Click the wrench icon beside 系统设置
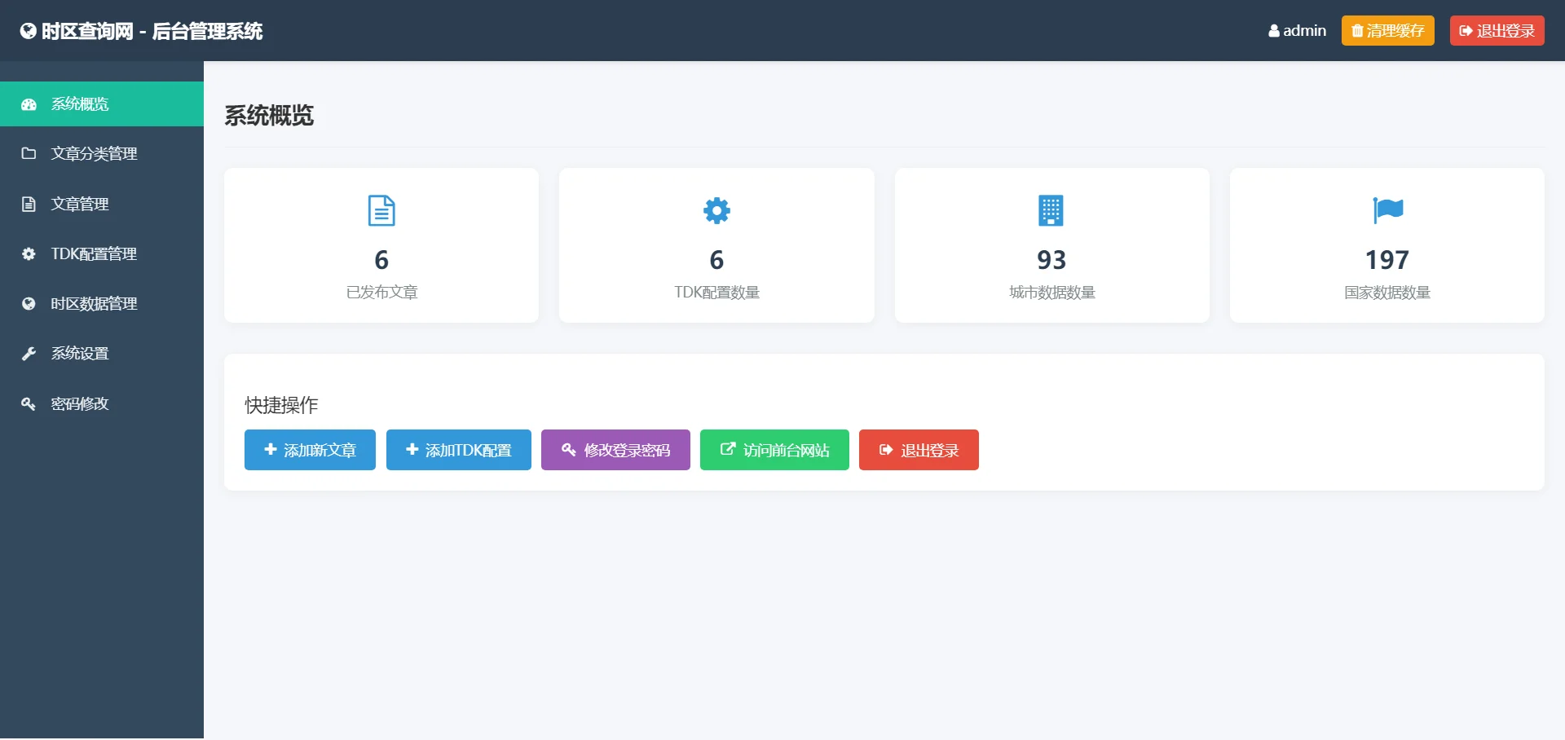The width and height of the screenshot is (1565, 740). [29, 354]
